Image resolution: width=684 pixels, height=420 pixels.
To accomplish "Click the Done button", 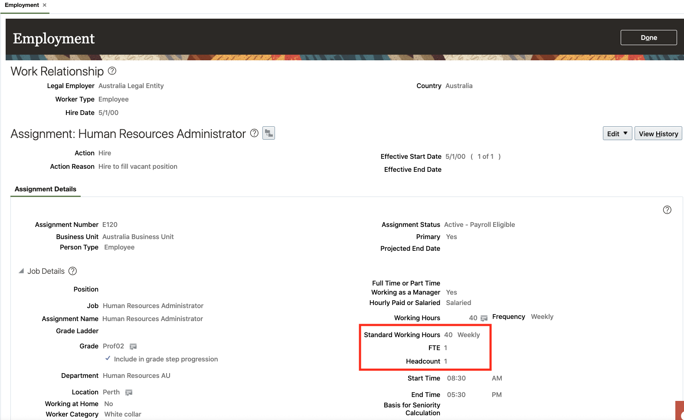I will 648,38.
